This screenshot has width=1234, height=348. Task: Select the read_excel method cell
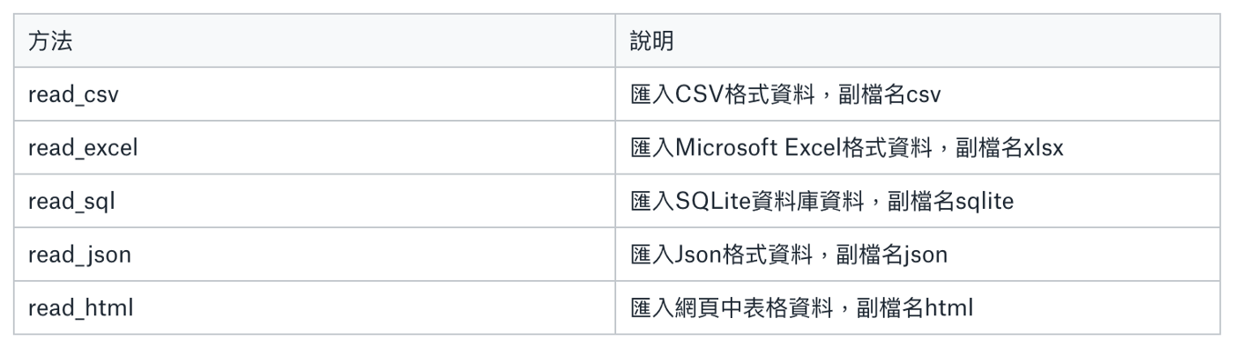point(315,147)
